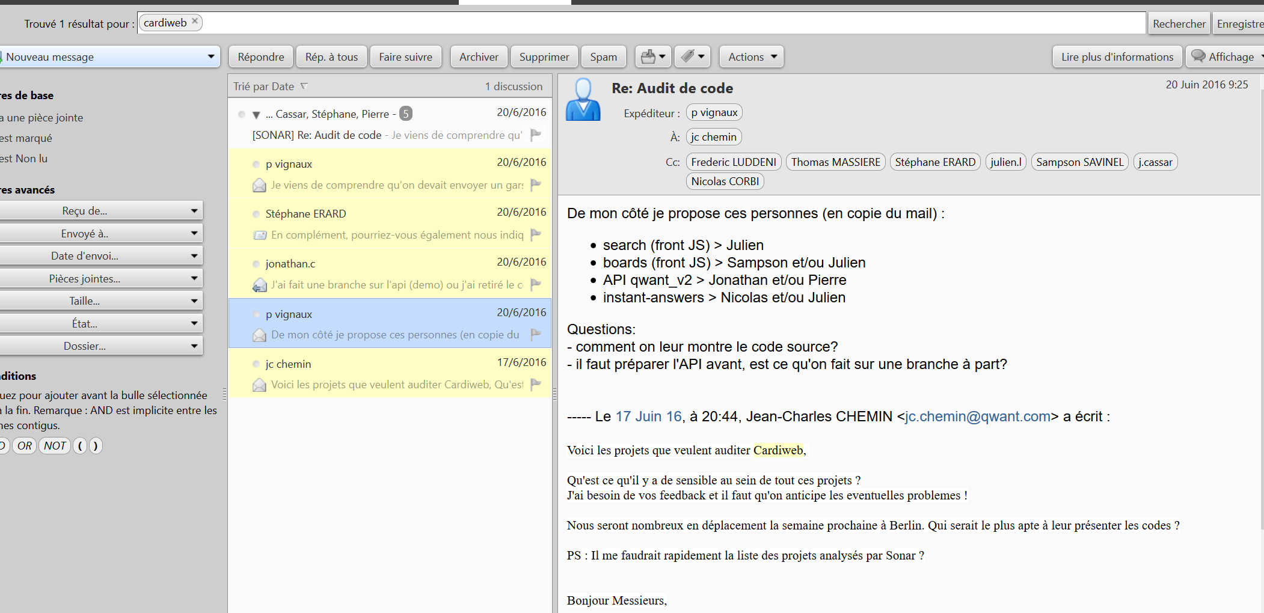Flag the selected p vignaux message
Image resolution: width=1264 pixels, height=613 pixels.
point(536,334)
